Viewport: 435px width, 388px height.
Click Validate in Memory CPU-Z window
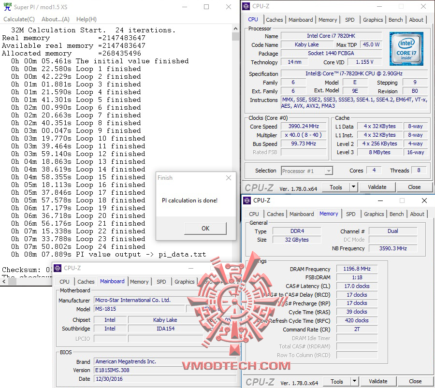click(x=378, y=382)
